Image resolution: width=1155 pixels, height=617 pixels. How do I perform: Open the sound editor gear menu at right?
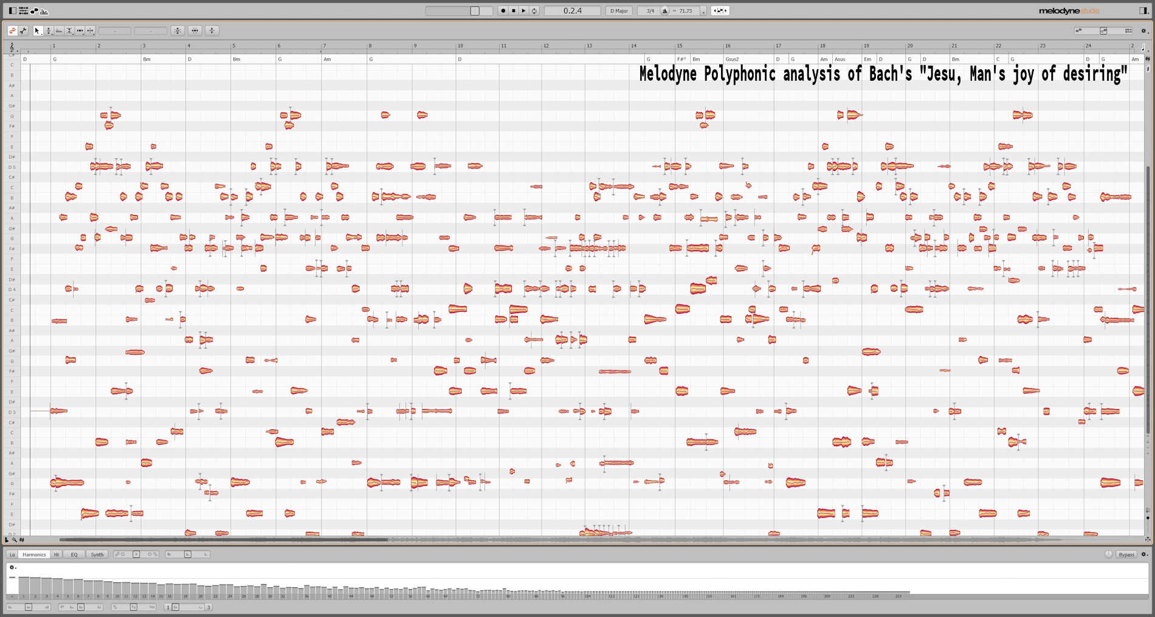point(1145,554)
